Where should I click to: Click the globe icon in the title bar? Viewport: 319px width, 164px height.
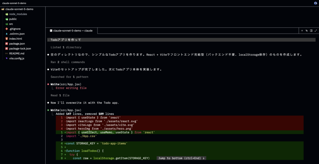(315, 3)
